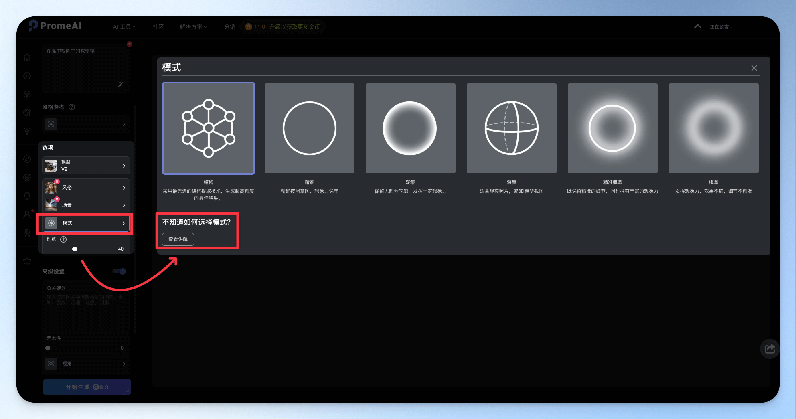Go to the 分销 menu item
796x419 pixels.
pyautogui.click(x=230, y=27)
